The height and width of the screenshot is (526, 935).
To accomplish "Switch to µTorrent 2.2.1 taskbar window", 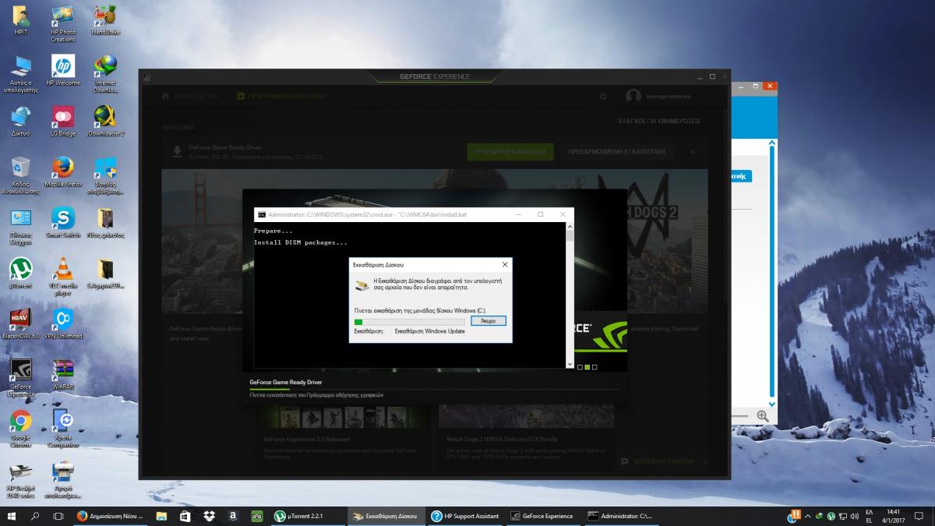I will pos(306,516).
